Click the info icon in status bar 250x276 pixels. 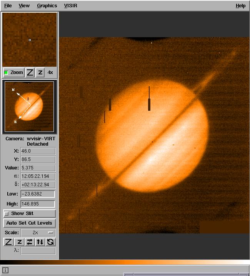click(x=5, y=270)
